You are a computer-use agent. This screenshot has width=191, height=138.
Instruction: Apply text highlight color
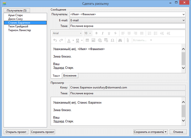pos(78,40)
